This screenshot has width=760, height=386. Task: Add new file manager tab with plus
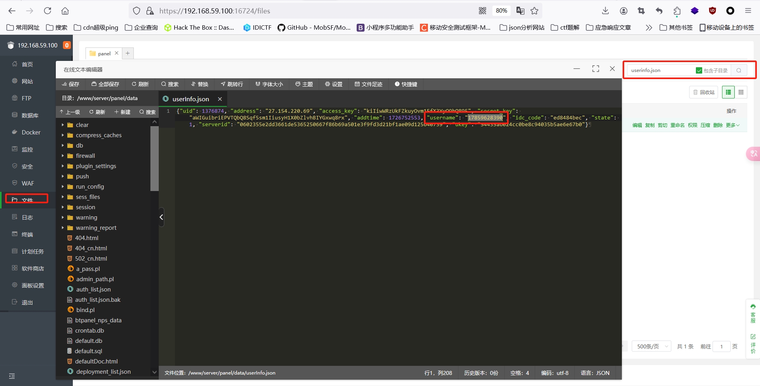point(127,53)
